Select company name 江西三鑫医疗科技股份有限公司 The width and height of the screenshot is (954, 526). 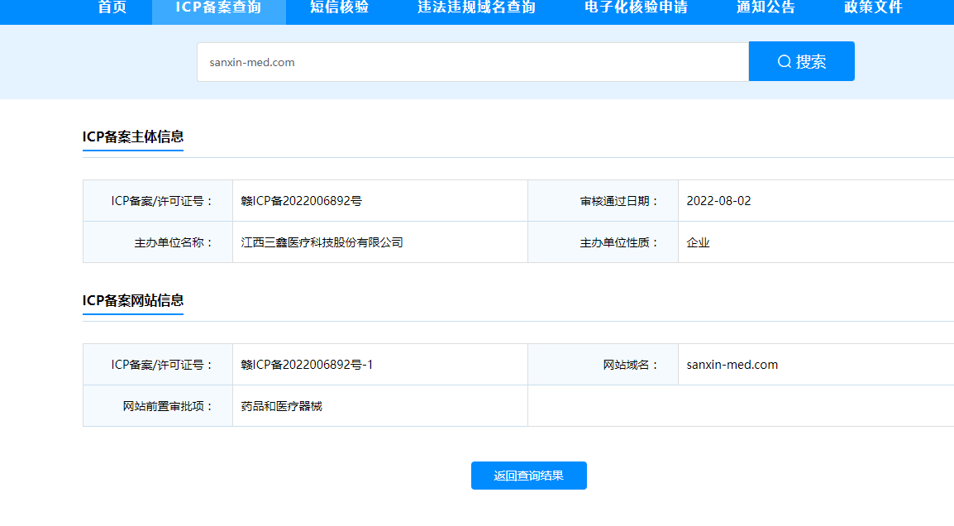(x=322, y=242)
